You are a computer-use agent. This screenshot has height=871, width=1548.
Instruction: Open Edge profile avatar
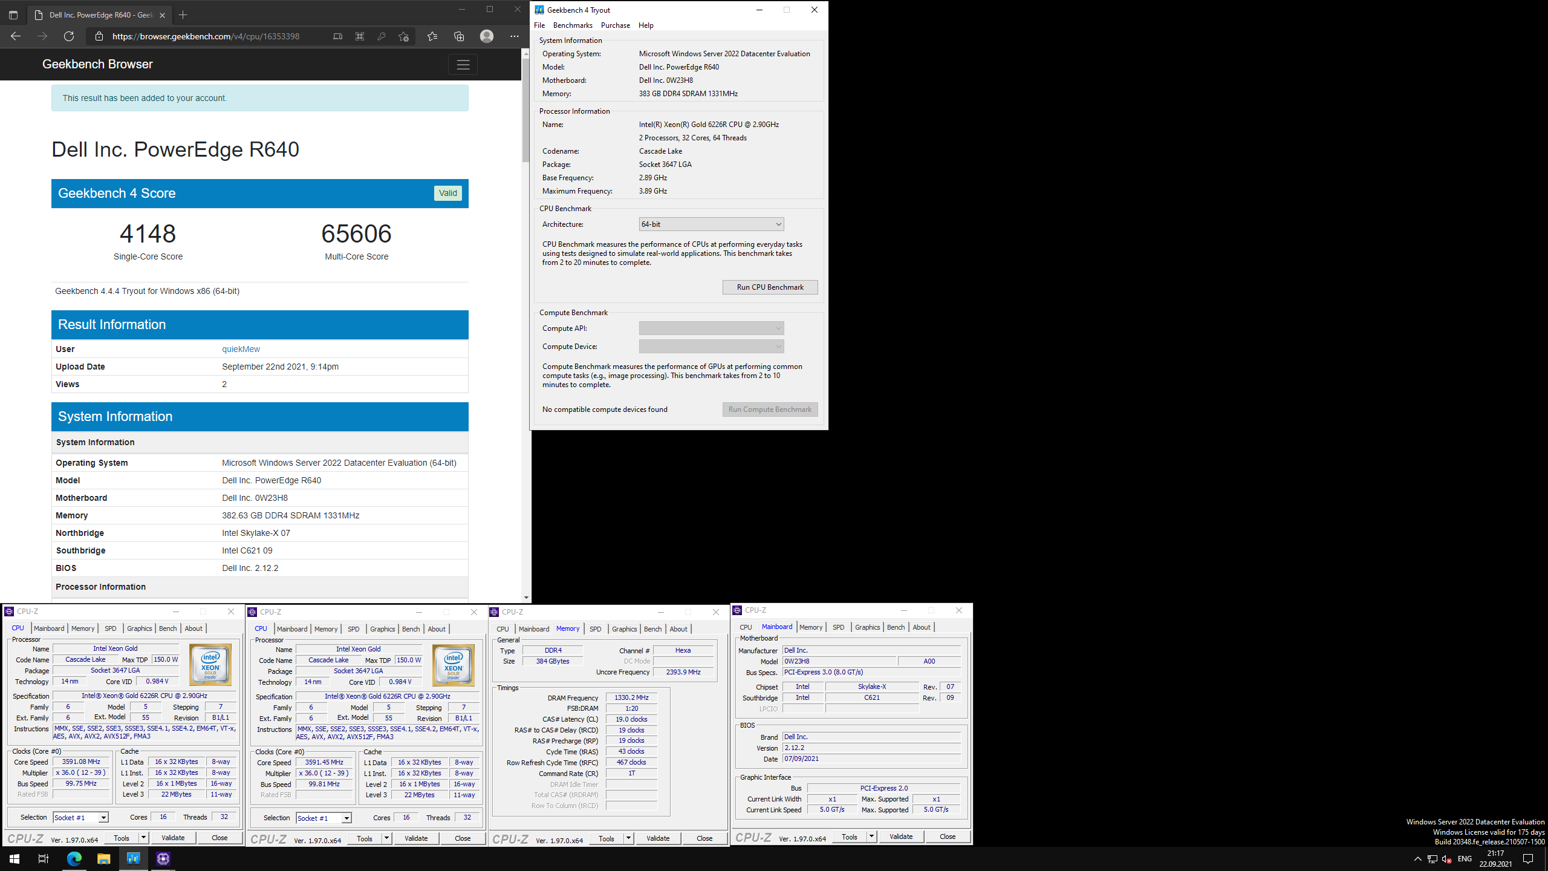coord(487,36)
